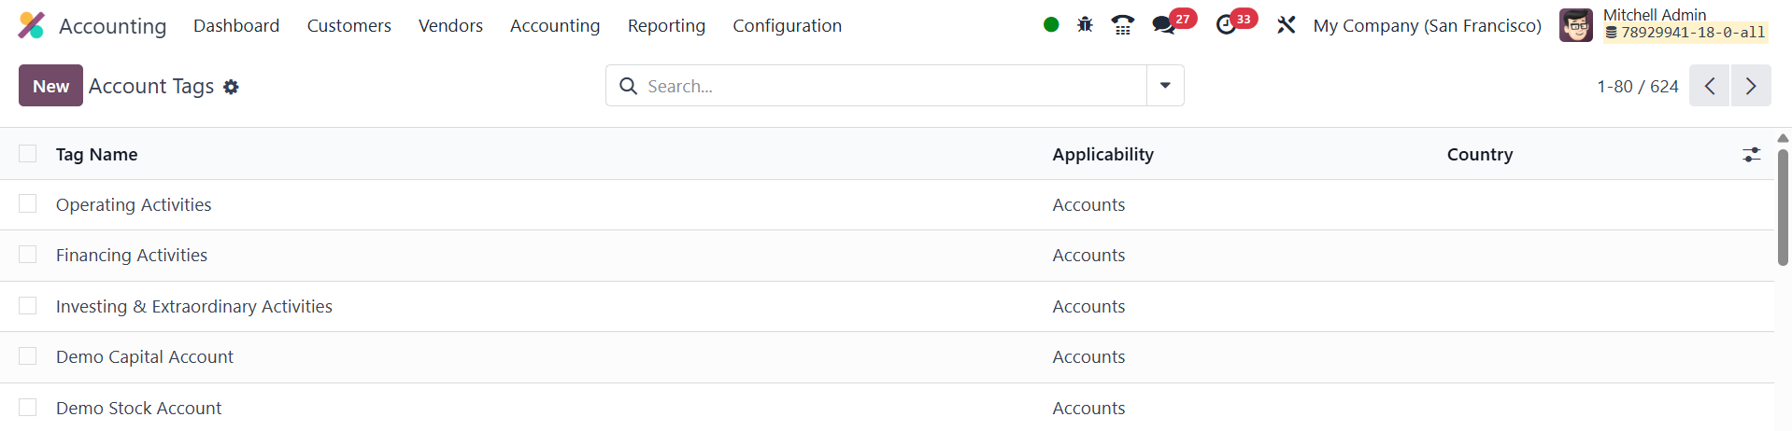Click the green online status indicator
The width and height of the screenshot is (1792, 431).
(x=1051, y=25)
